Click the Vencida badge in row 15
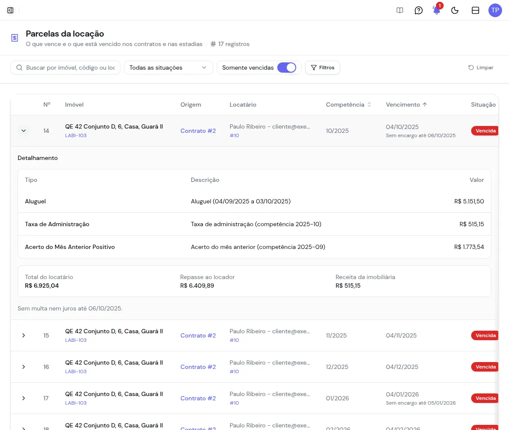The width and height of the screenshot is (509, 430). (x=485, y=335)
